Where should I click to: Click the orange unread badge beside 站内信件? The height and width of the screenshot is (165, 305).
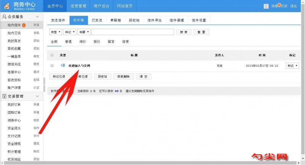[24, 25]
